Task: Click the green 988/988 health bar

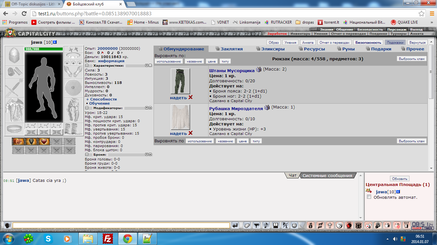Action: tap(44, 49)
